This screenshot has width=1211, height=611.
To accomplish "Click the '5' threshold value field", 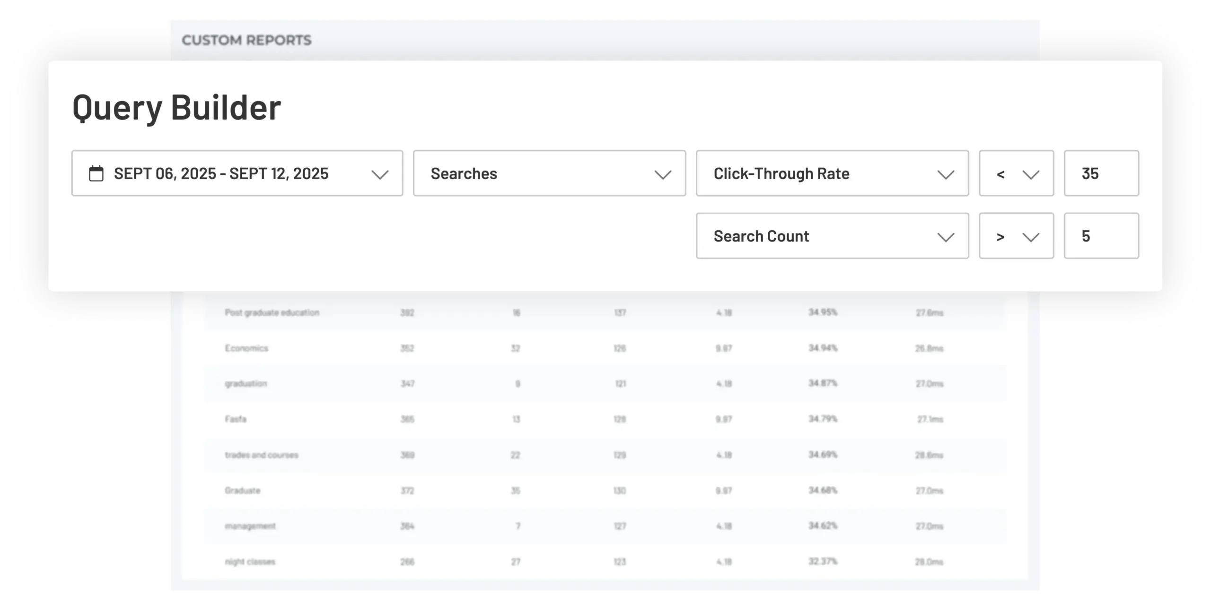I will pyautogui.click(x=1101, y=236).
